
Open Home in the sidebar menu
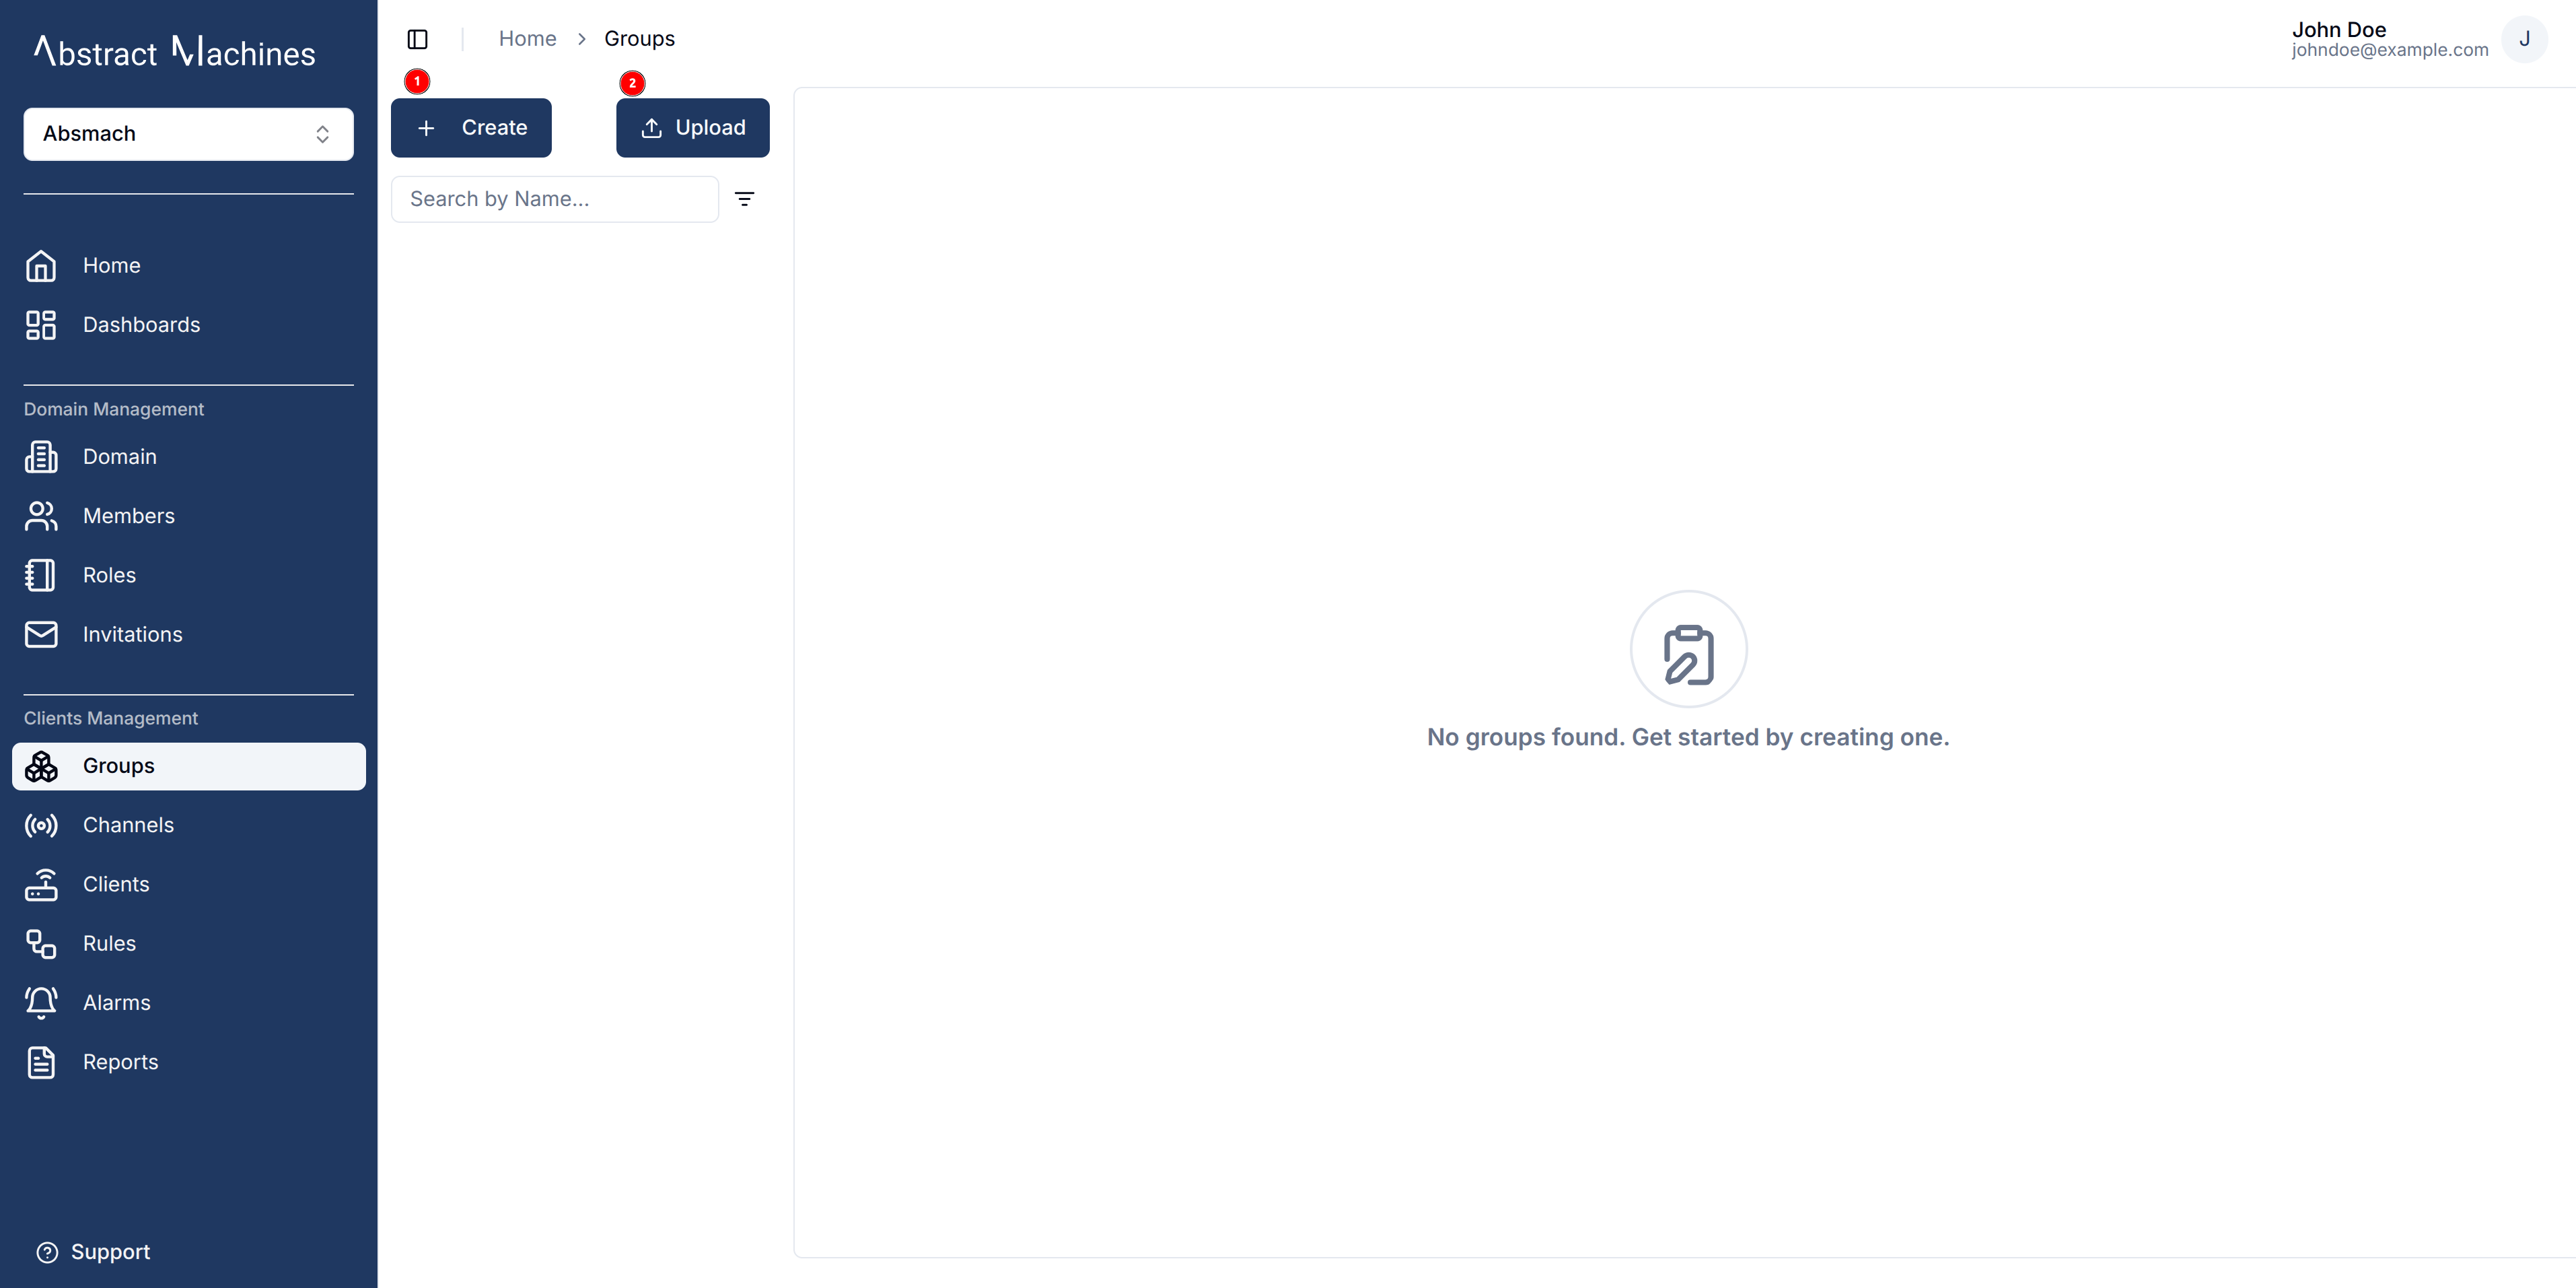click(188, 265)
